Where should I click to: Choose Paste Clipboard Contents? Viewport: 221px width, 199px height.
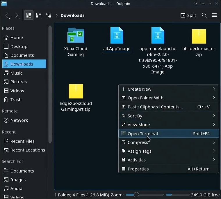pos(169,107)
